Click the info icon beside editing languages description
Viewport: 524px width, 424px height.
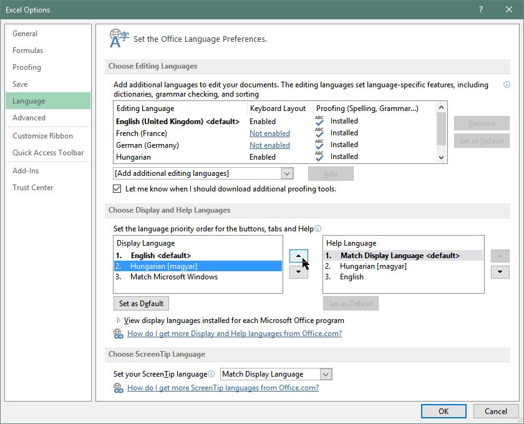[x=507, y=85]
